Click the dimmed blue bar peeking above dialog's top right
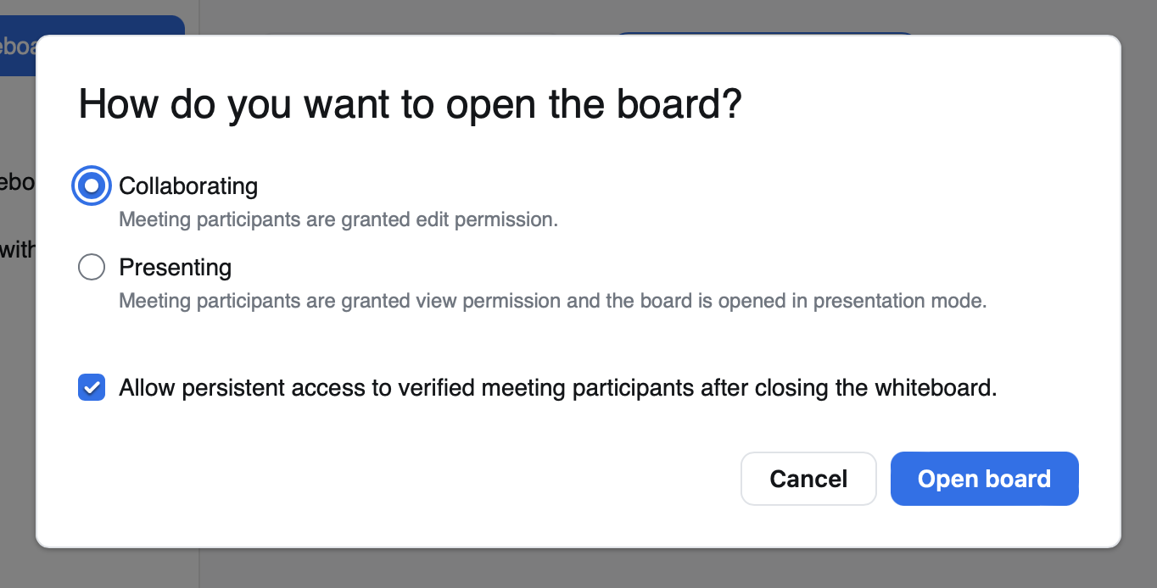 (x=763, y=33)
